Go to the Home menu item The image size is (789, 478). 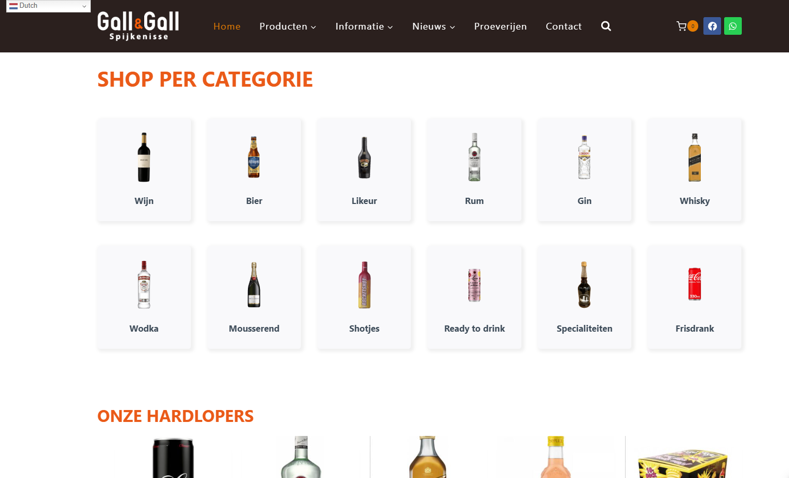tap(227, 26)
